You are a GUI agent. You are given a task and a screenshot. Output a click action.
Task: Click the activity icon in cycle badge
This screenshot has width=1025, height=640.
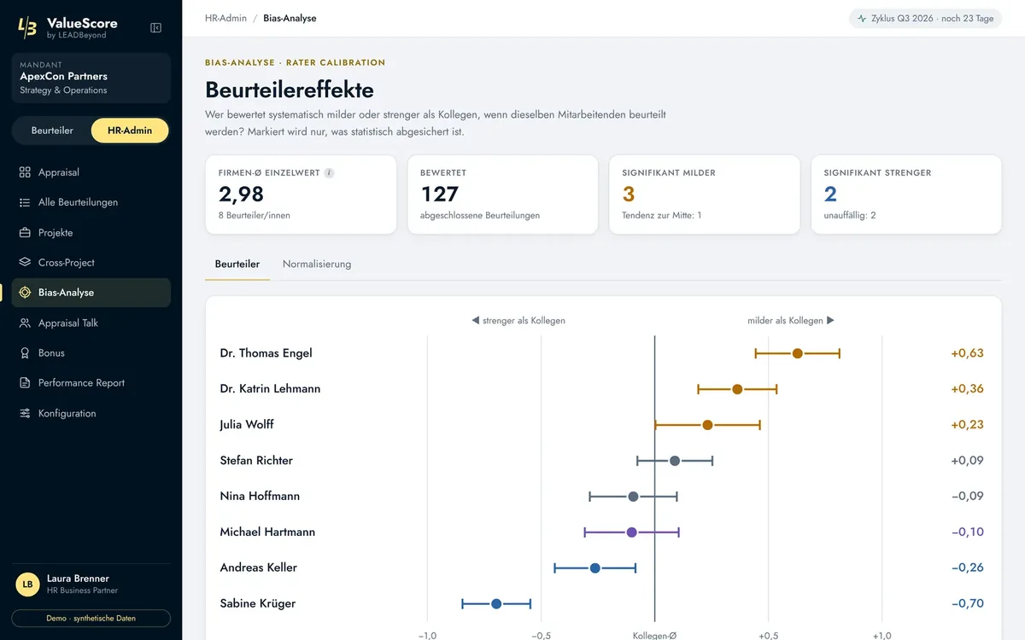coord(862,19)
